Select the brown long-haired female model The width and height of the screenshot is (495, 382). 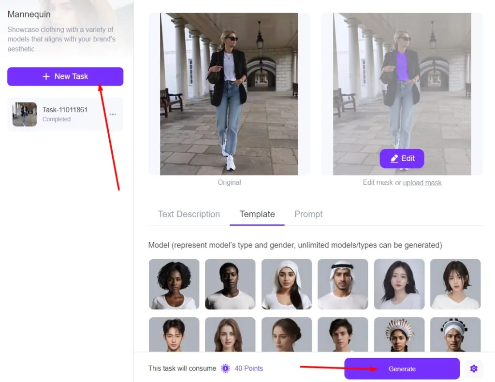pos(230,335)
